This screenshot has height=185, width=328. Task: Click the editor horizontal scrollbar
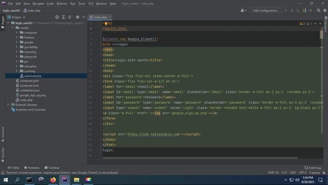point(200,158)
